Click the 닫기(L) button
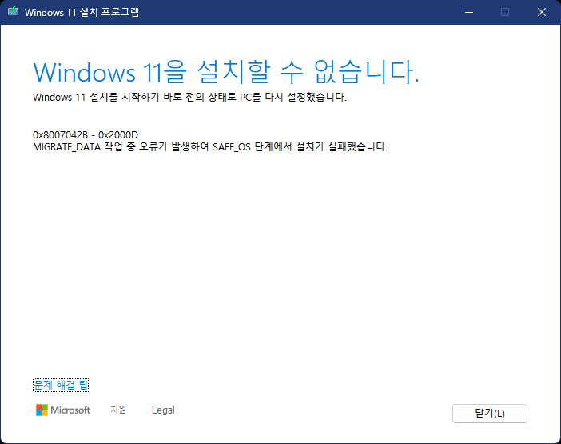 click(x=489, y=414)
